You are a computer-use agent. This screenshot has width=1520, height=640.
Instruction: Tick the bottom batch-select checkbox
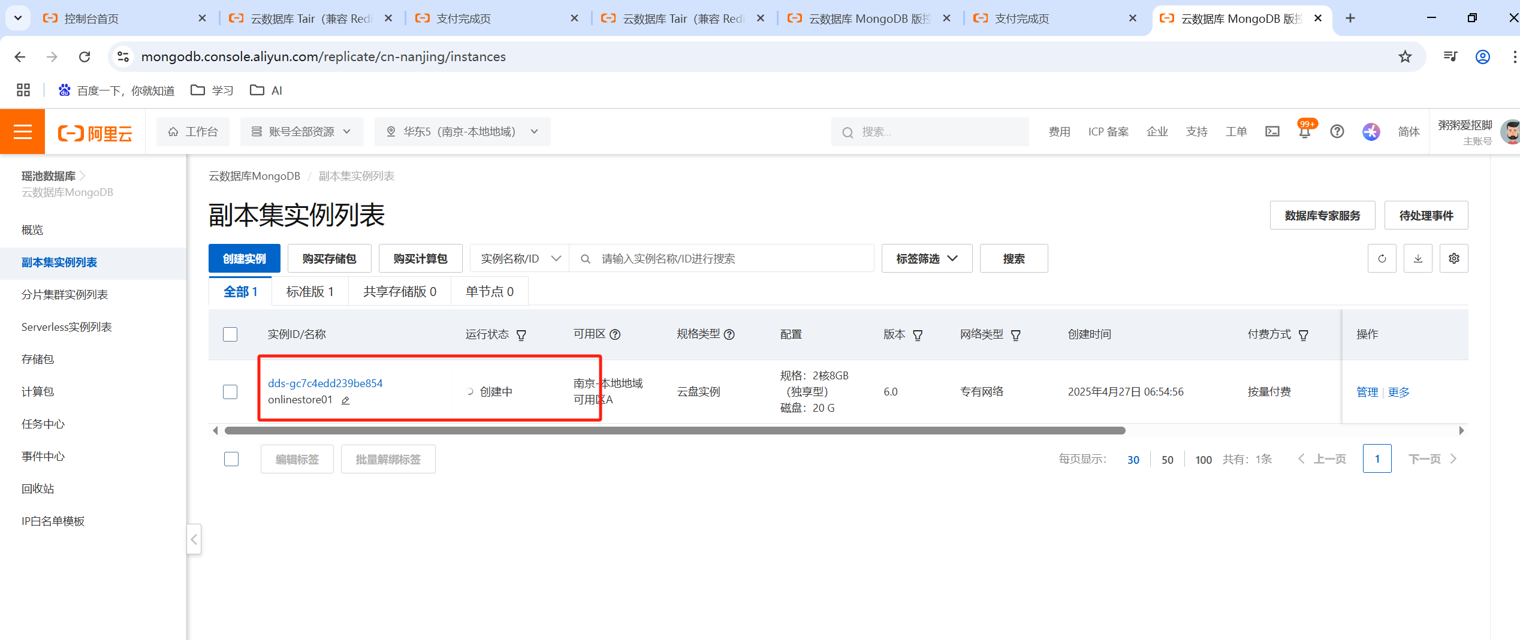[x=231, y=459]
